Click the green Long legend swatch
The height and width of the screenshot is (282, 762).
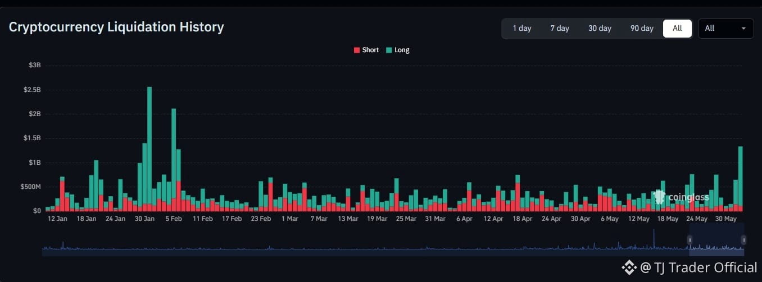coord(389,50)
